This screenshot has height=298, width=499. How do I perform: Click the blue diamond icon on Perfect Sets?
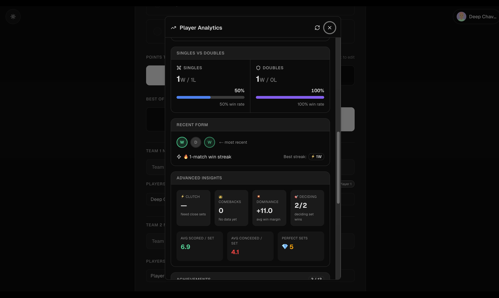click(285, 247)
